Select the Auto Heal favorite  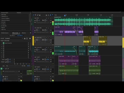coord(4,15)
